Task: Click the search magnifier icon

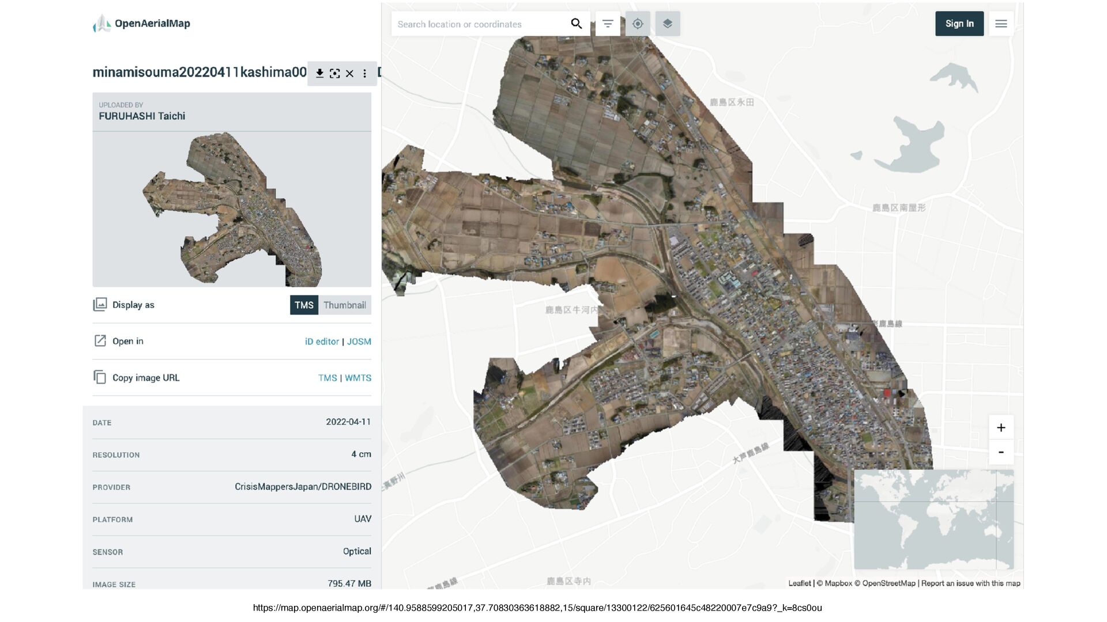Action: pos(576,24)
